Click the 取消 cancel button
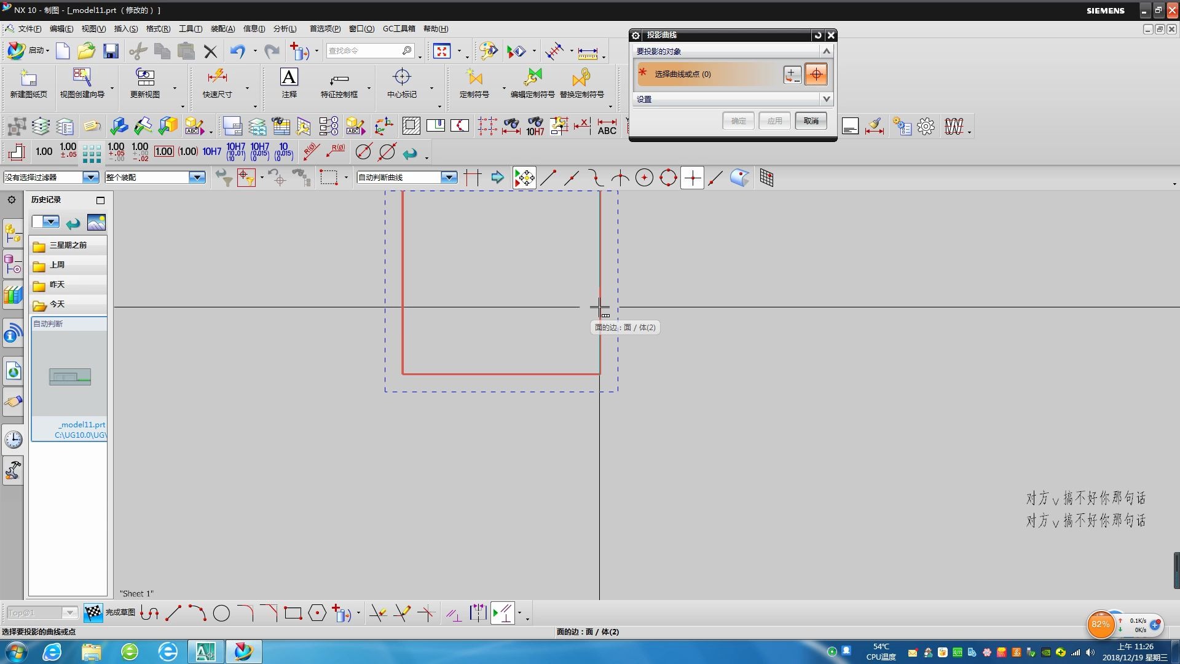 coord(811,121)
